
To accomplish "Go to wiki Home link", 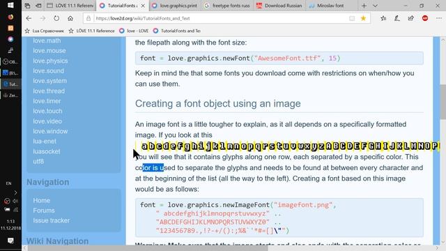I will (42, 200).
